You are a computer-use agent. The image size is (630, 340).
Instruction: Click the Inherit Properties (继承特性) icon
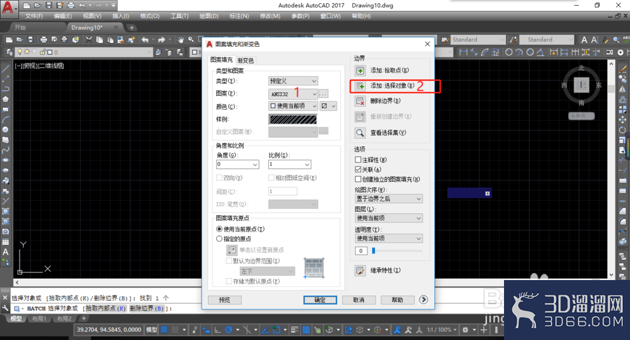pyautogui.click(x=360, y=271)
